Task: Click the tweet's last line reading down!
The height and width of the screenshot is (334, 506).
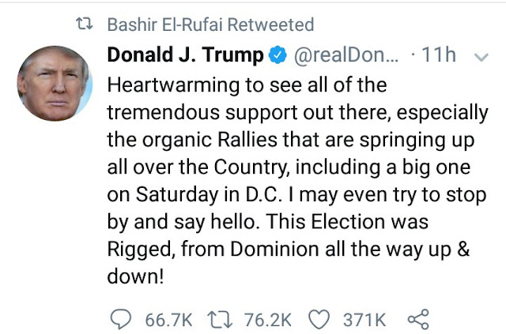Action: [x=135, y=276]
